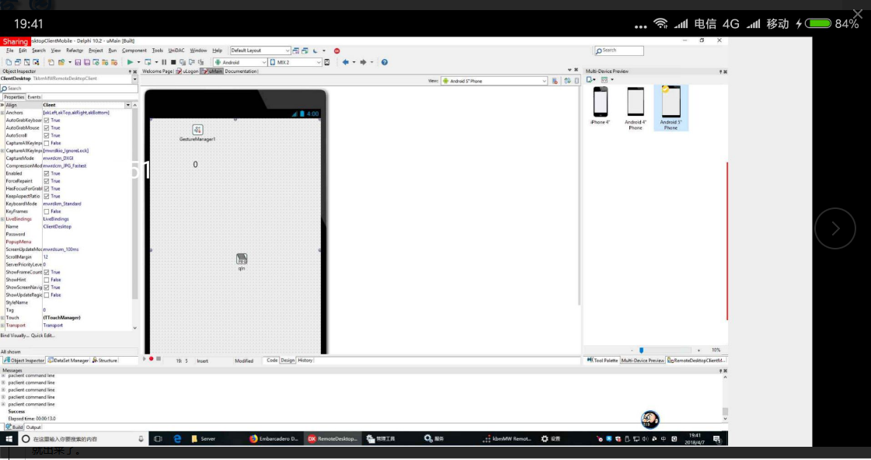Open the Align property value dropdown
871x460 pixels.
[127, 105]
